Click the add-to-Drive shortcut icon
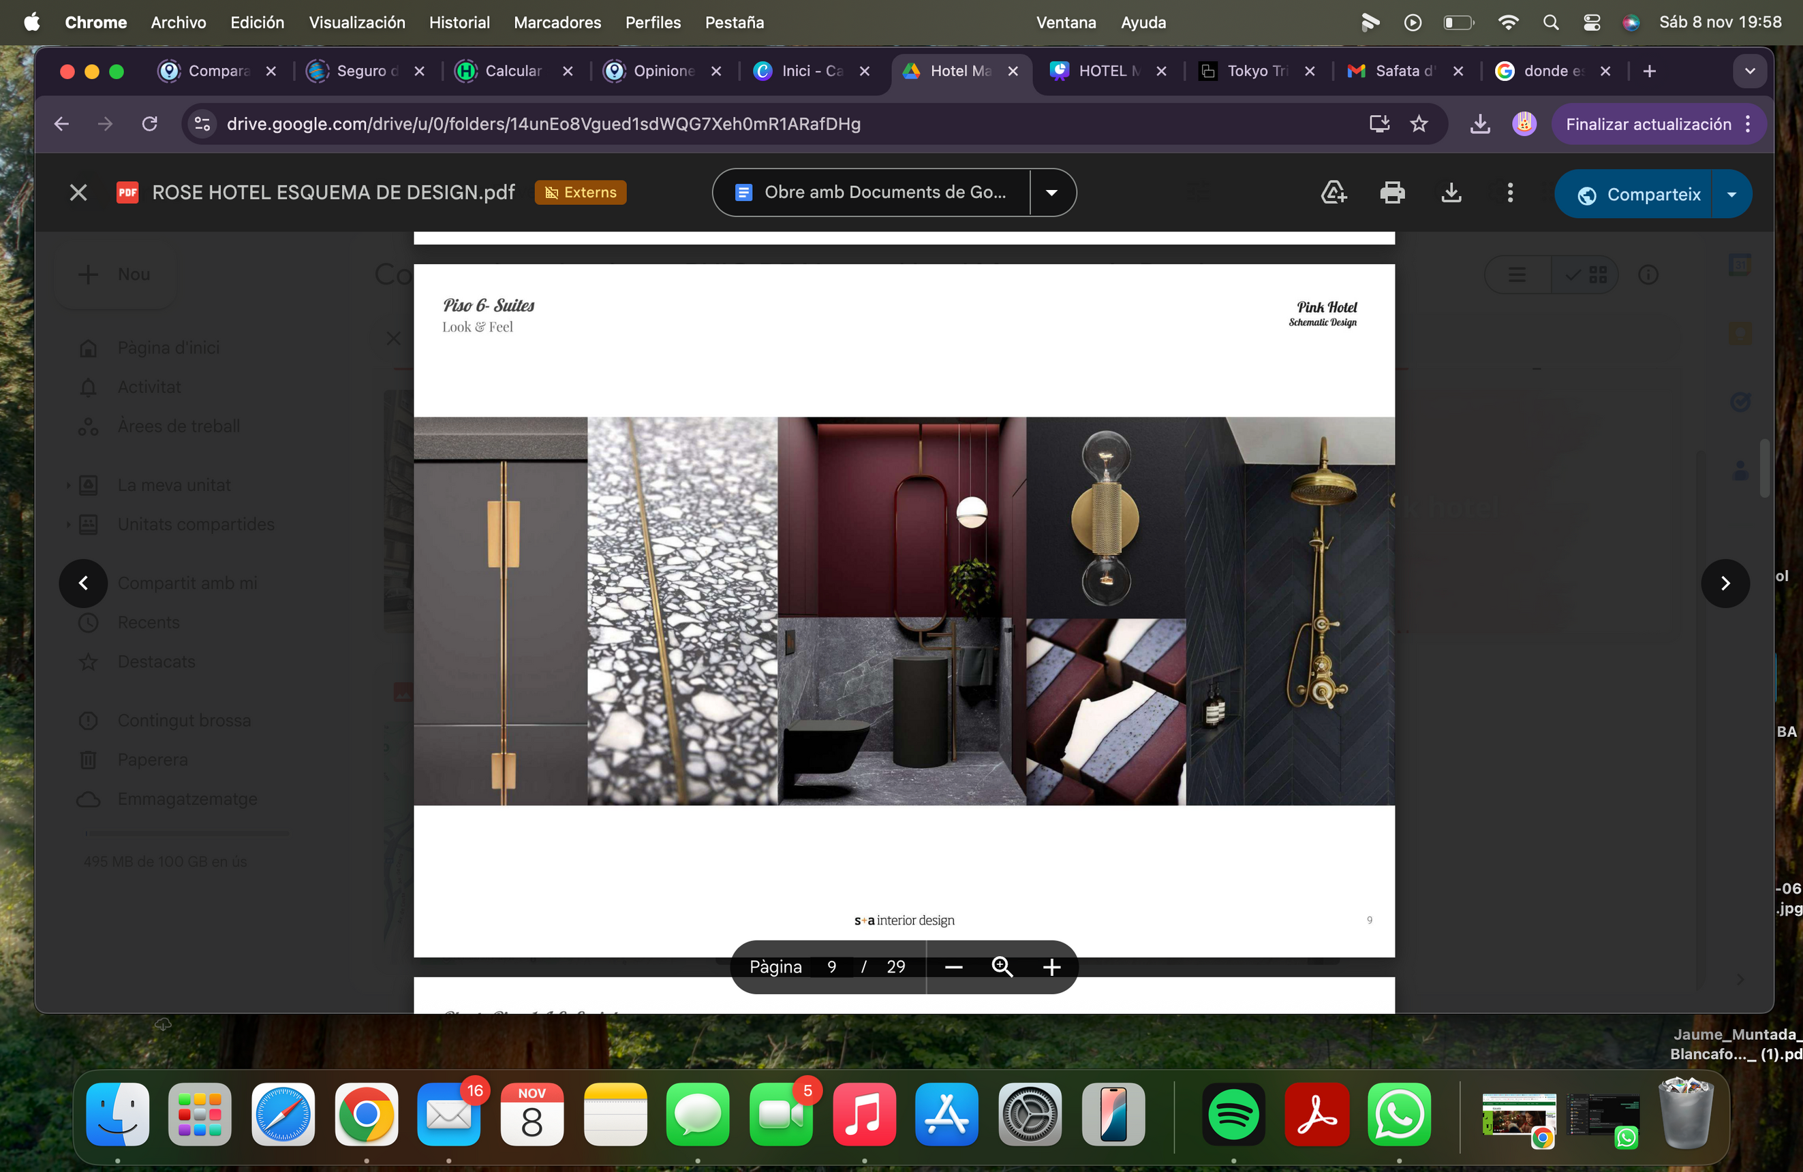The image size is (1803, 1172). pos(1334,193)
